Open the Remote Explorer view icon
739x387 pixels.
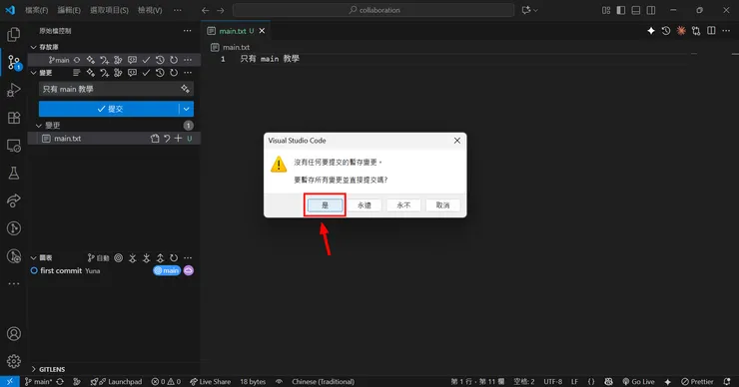pos(14,146)
